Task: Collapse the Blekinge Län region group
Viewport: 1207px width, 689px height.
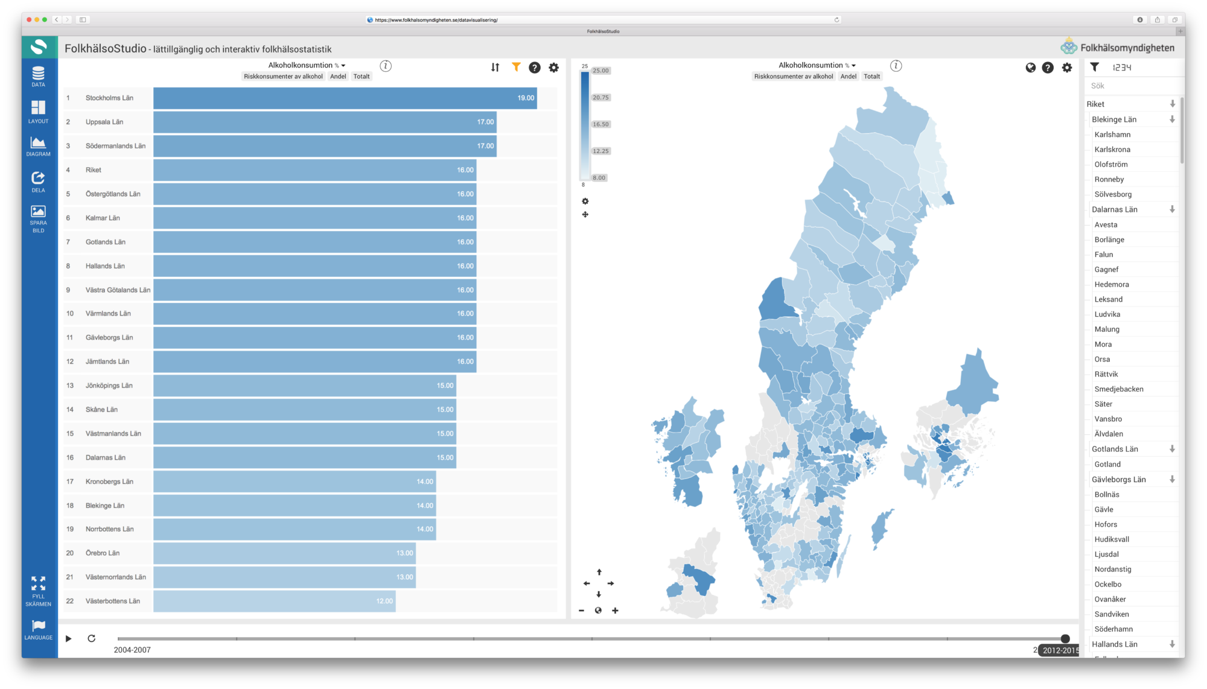Action: (1171, 119)
